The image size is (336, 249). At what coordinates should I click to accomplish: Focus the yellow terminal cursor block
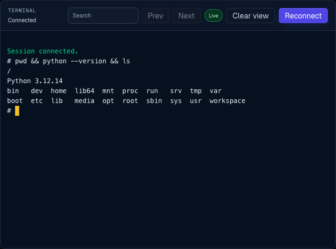pos(17,111)
